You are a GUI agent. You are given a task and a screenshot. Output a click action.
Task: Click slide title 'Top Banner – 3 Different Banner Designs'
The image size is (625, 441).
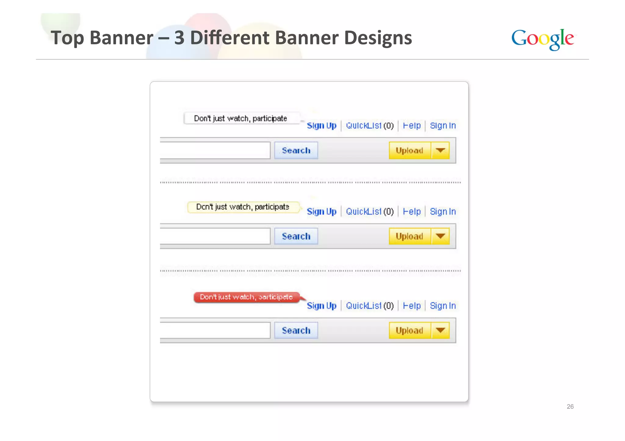[x=231, y=38]
